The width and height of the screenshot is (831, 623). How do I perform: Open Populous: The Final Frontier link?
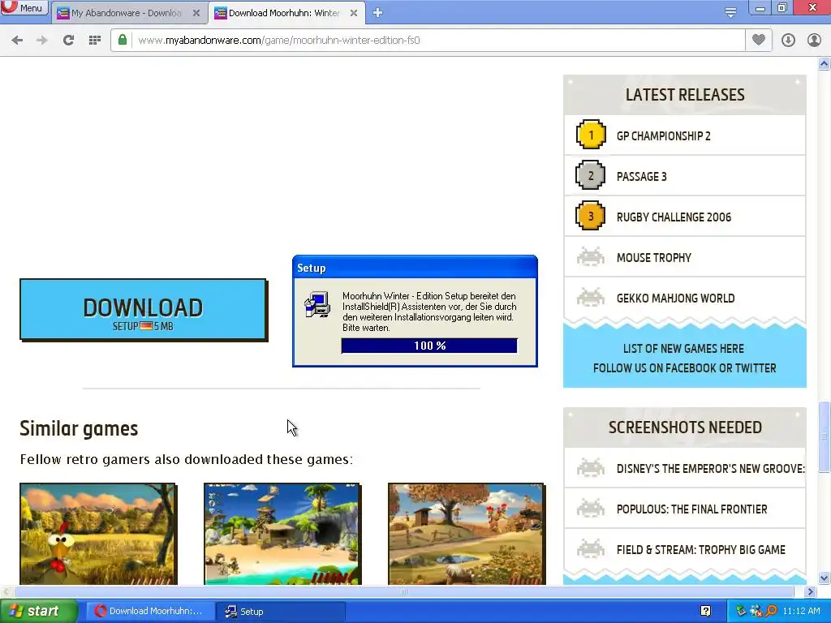(x=691, y=509)
